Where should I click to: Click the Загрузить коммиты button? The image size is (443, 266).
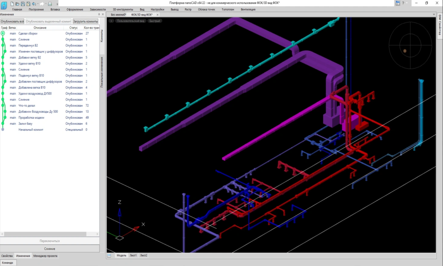(x=85, y=20)
